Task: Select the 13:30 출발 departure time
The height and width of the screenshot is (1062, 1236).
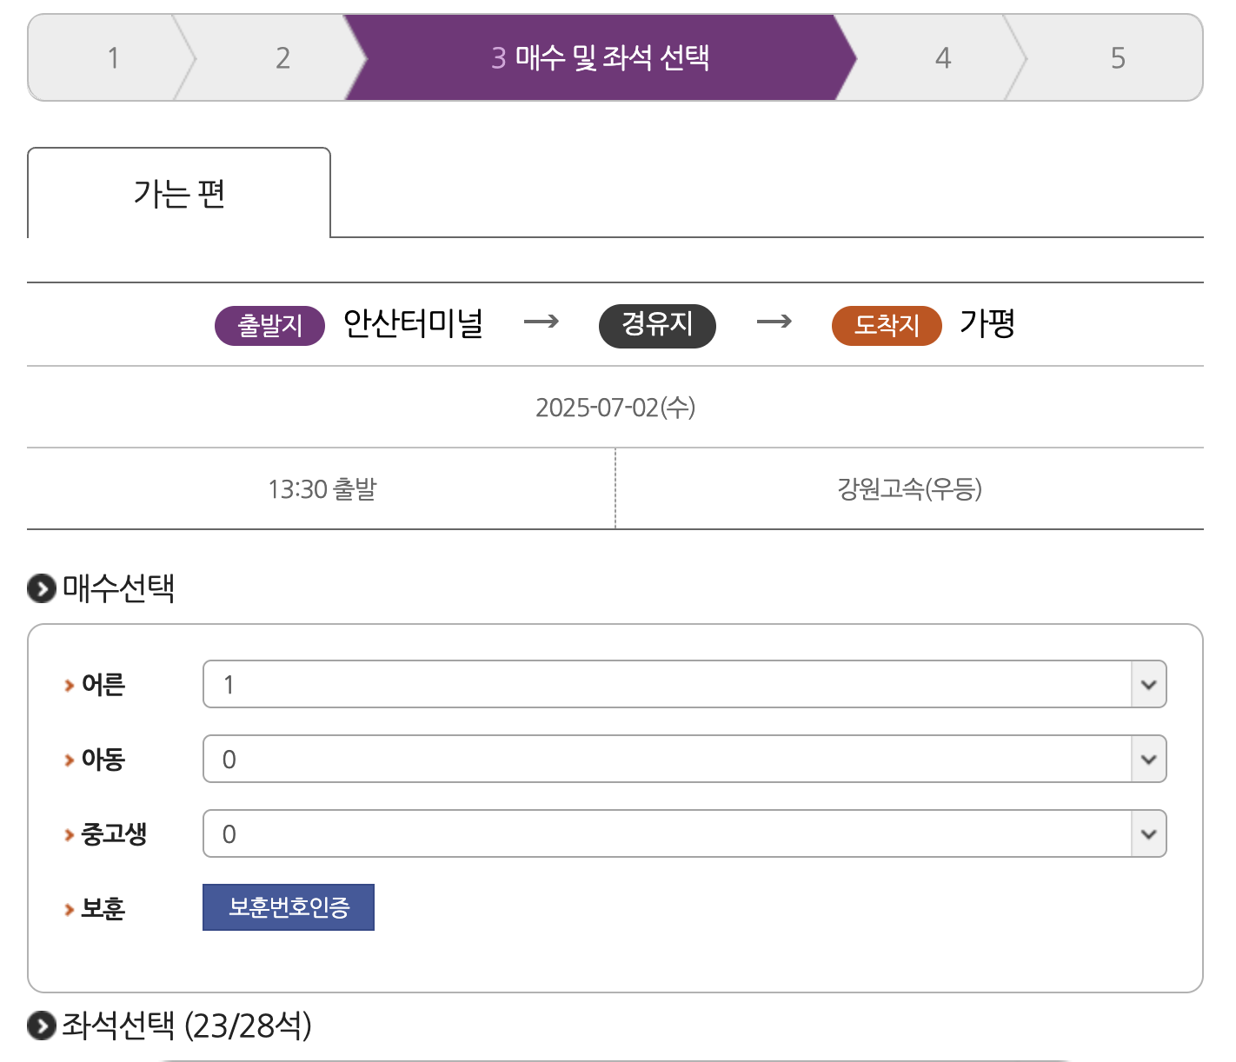Action: (322, 488)
